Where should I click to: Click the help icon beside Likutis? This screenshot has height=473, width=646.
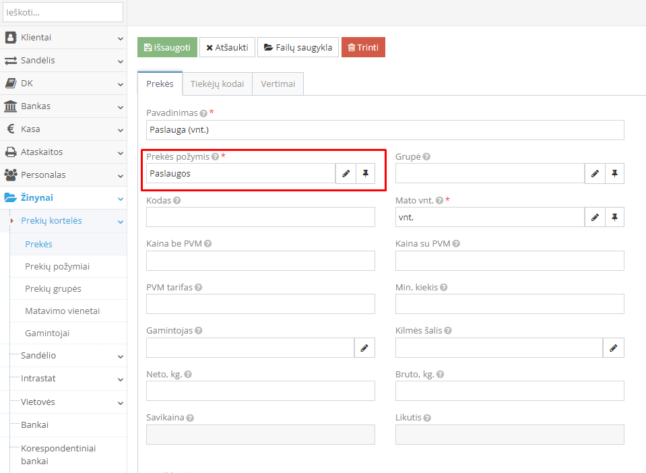427,418
